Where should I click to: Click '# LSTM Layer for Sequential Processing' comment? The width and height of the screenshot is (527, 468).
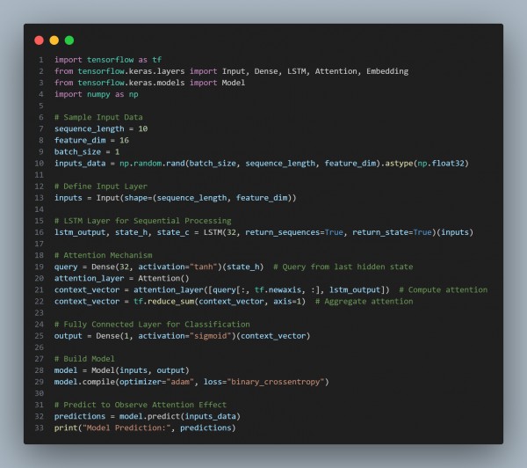coord(143,221)
